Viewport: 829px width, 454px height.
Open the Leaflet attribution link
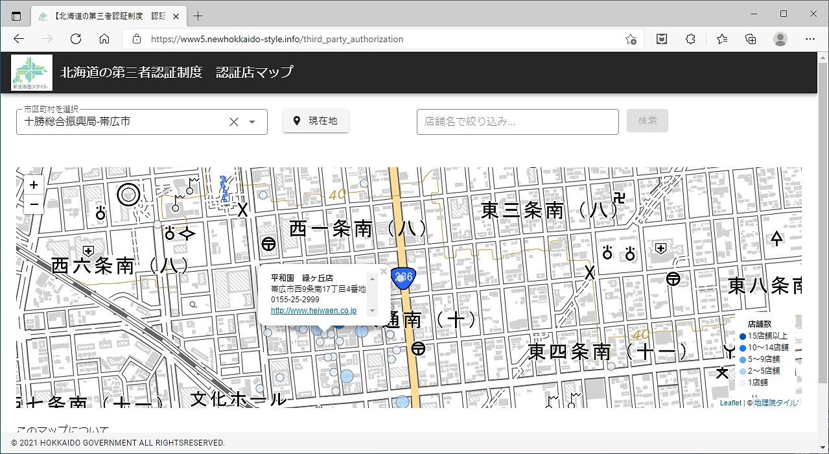pos(730,403)
